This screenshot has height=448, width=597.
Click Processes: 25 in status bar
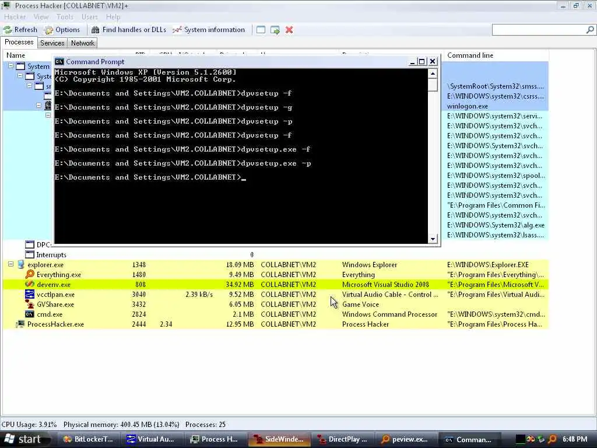pos(205,425)
